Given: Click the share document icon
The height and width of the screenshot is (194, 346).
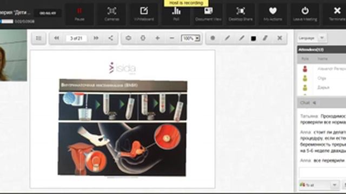Looking at the screenshot, I should coord(111,38).
